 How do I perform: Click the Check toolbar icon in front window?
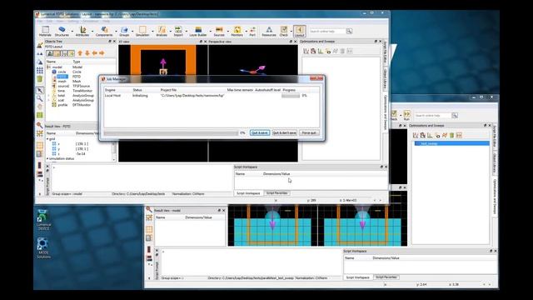[283, 31]
